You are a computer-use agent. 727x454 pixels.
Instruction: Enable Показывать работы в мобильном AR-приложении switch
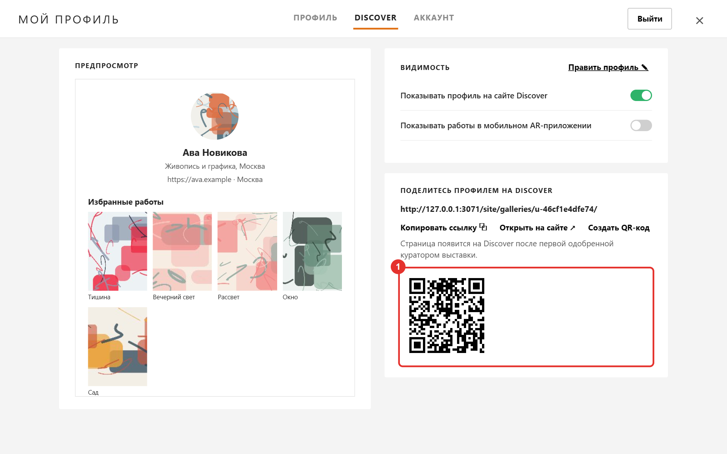[x=641, y=125]
